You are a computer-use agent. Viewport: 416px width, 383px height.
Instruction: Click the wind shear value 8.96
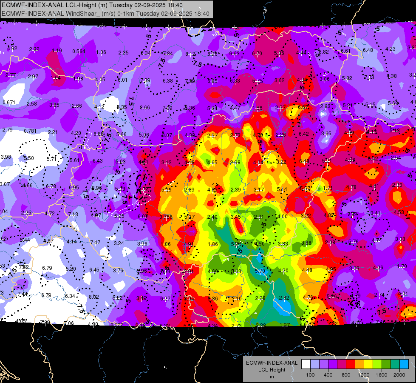pos(96,188)
